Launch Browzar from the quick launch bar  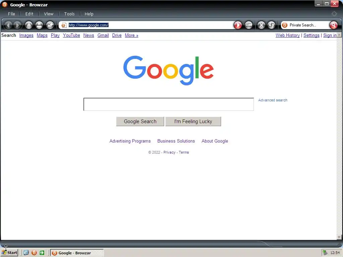(34, 253)
